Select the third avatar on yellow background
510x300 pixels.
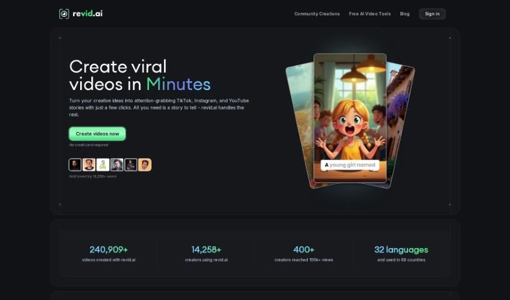tap(103, 165)
